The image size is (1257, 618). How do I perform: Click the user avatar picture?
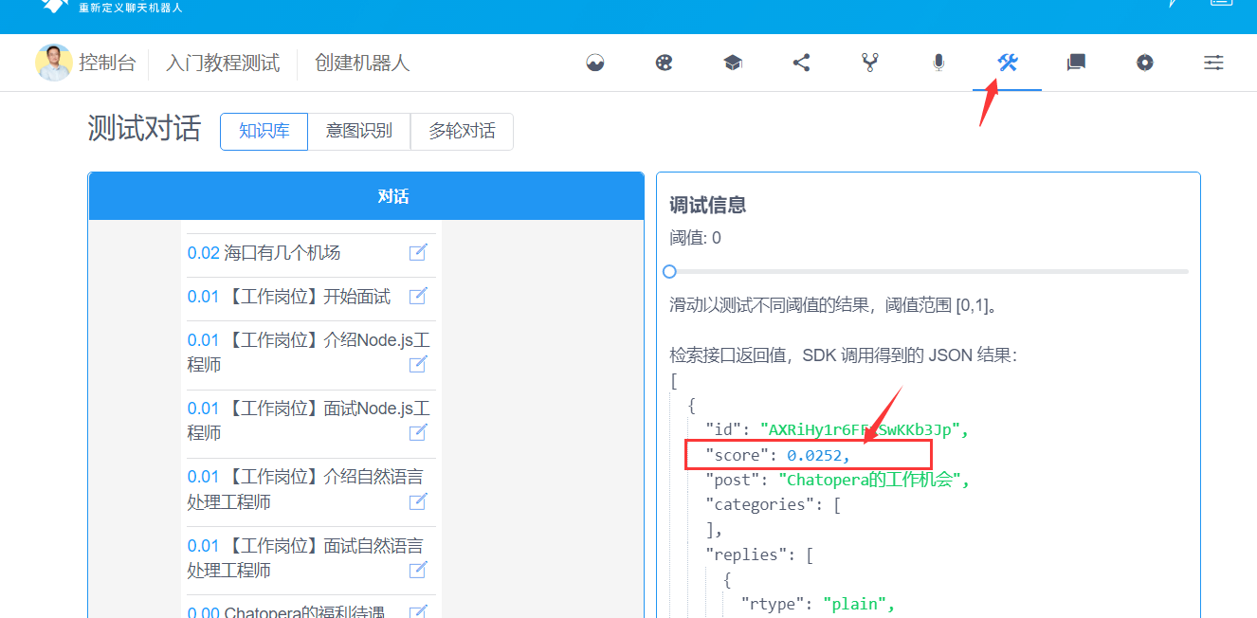pyautogui.click(x=54, y=63)
